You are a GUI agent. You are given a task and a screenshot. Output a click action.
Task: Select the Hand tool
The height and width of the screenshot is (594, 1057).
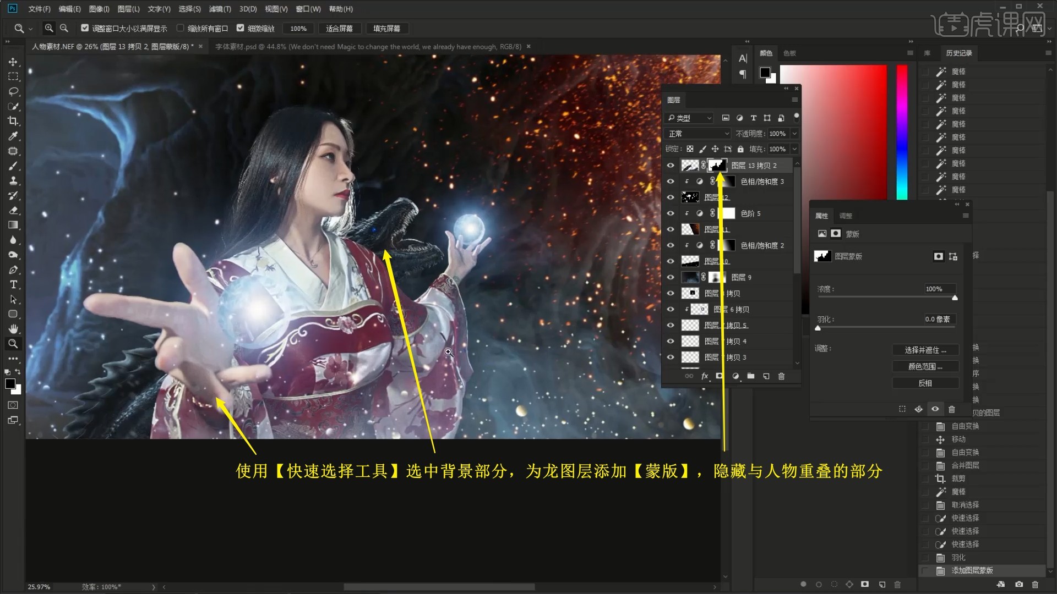point(13,329)
